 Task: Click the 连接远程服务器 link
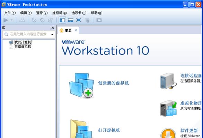coord(191,76)
